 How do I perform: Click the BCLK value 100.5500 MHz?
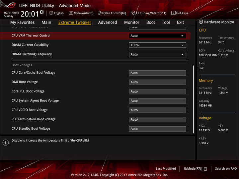[x=208, y=55]
